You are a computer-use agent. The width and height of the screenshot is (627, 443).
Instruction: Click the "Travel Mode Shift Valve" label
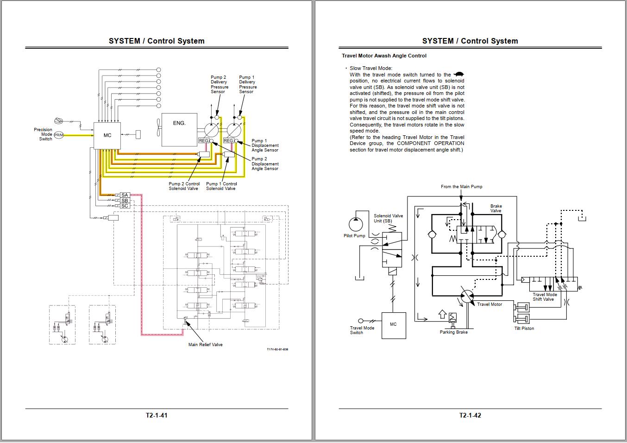(545, 297)
